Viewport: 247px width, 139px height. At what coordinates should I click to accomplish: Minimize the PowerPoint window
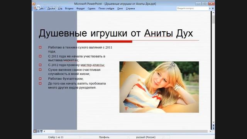tap(198, 3)
